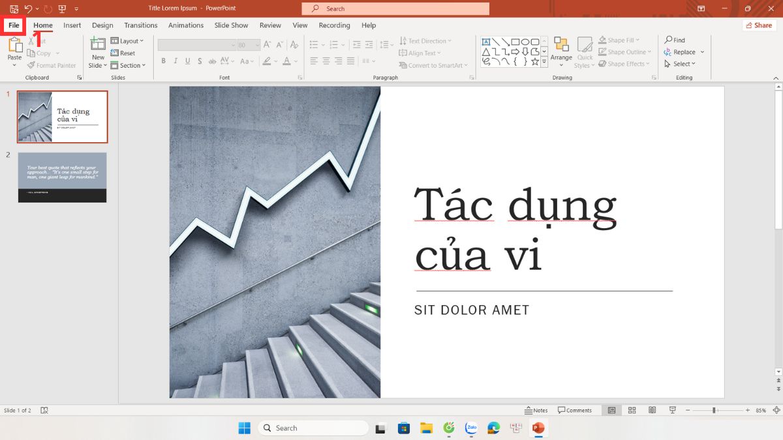Fit slide to current window icon
783x440 pixels.
pos(776,411)
